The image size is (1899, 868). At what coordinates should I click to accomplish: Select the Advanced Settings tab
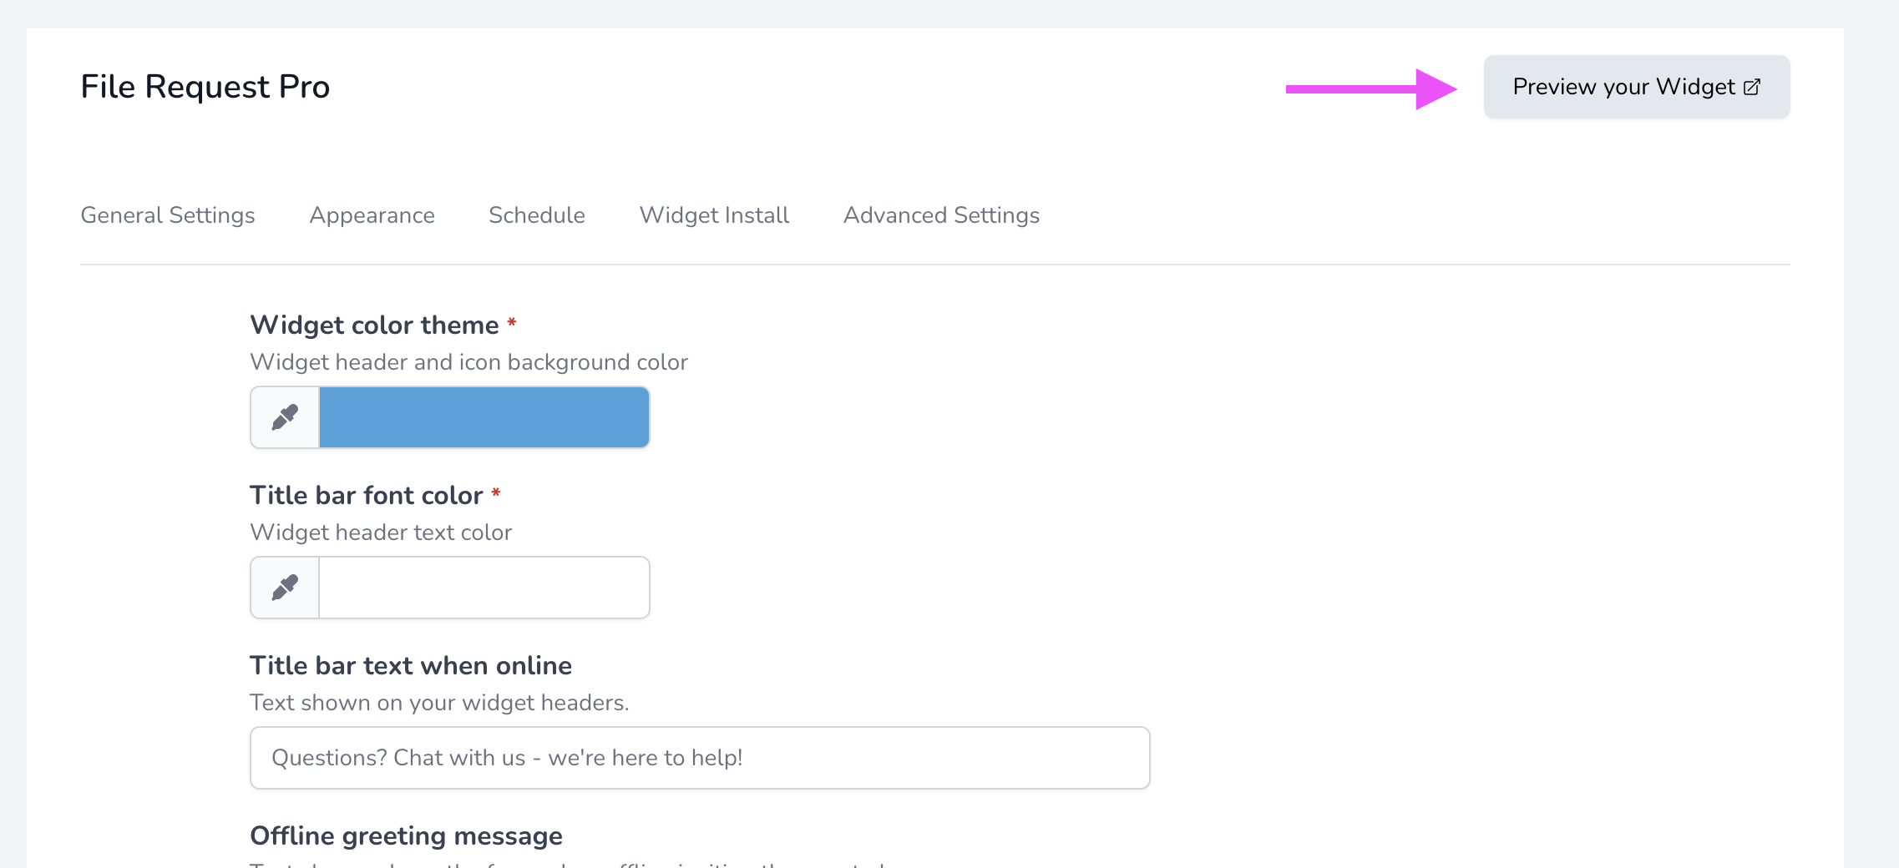[941, 215]
